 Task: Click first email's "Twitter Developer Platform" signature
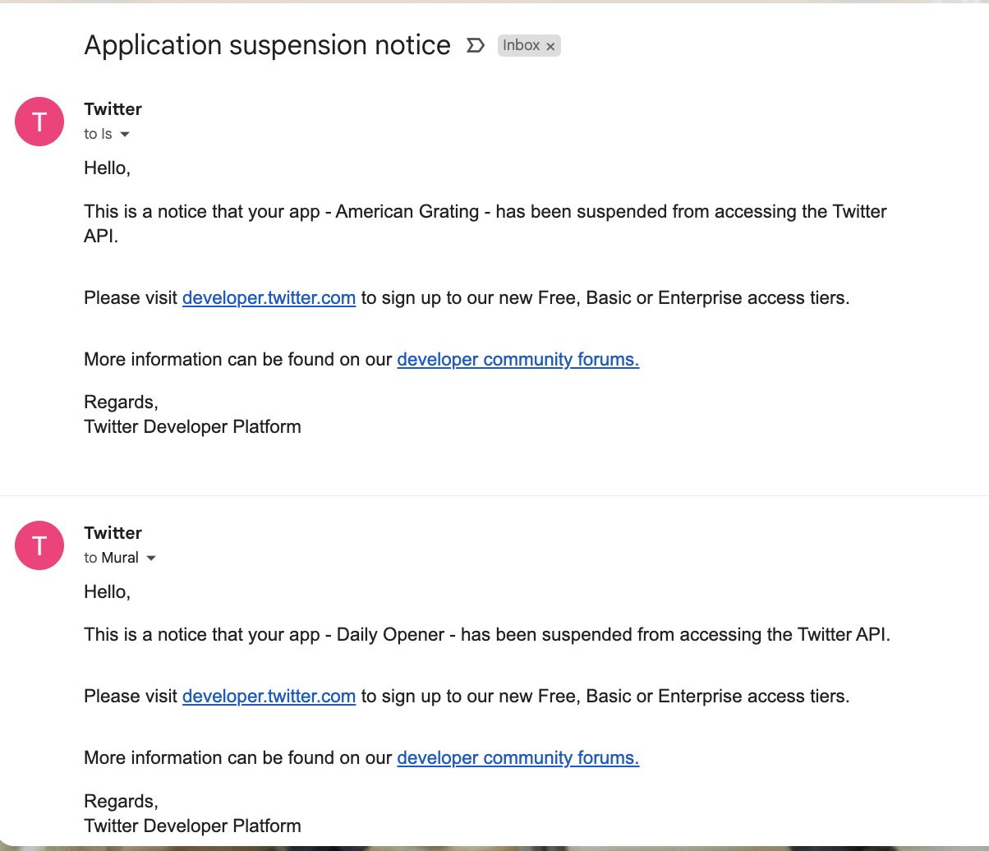pyautogui.click(x=192, y=426)
